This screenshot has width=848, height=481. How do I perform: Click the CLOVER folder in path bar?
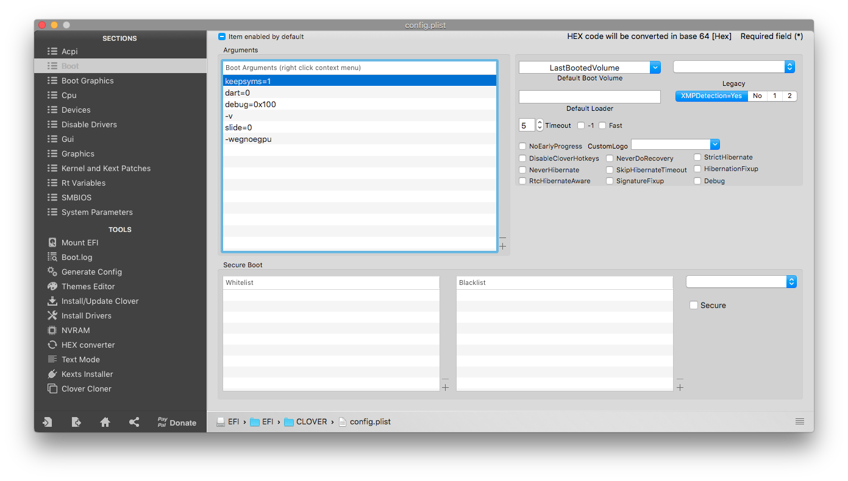(305, 421)
